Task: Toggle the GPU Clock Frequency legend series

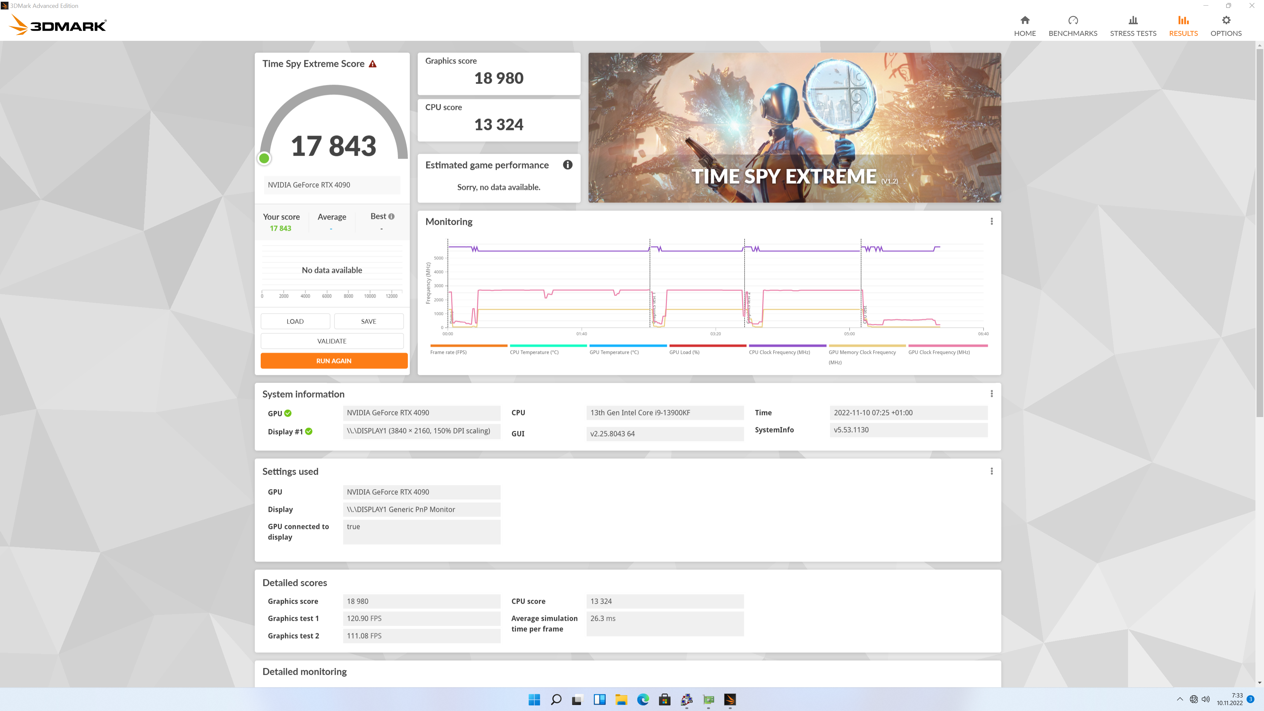Action: [948, 350]
